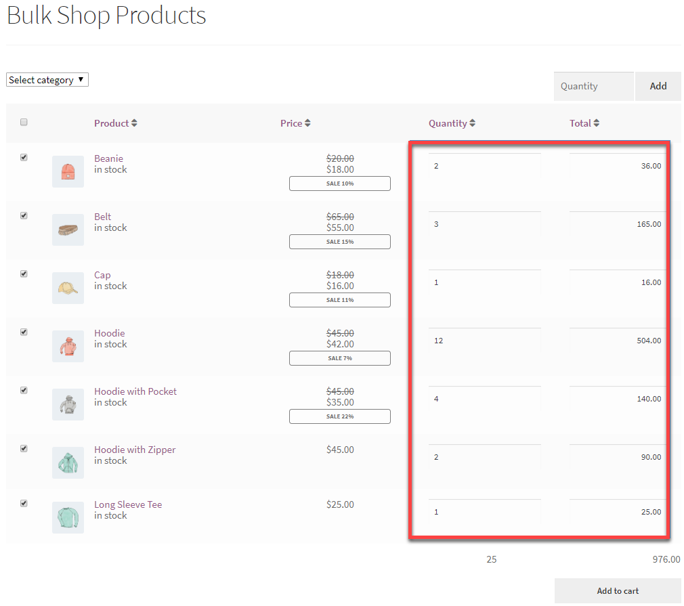Viewport: 684px width, 606px height.
Task: Click the Long Sleeve Tee thumbnail
Action: (68, 517)
